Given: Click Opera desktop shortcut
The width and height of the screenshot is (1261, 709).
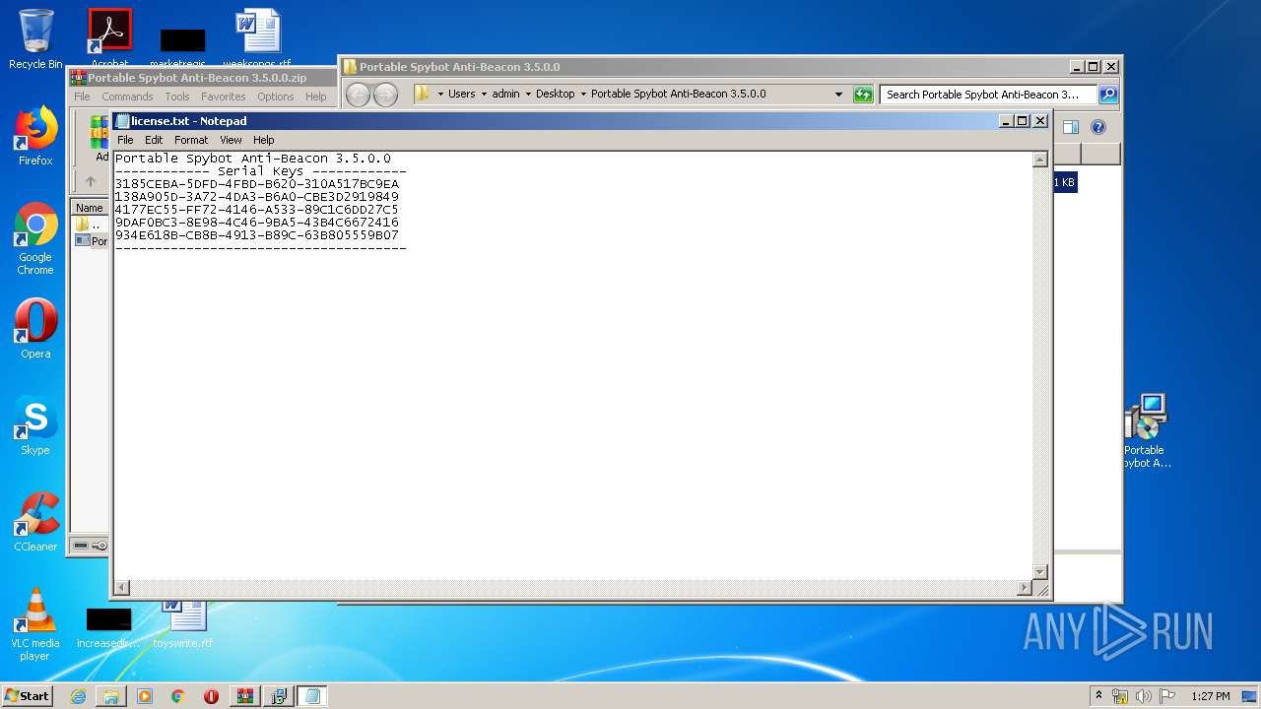Looking at the screenshot, I should (x=35, y=329).
